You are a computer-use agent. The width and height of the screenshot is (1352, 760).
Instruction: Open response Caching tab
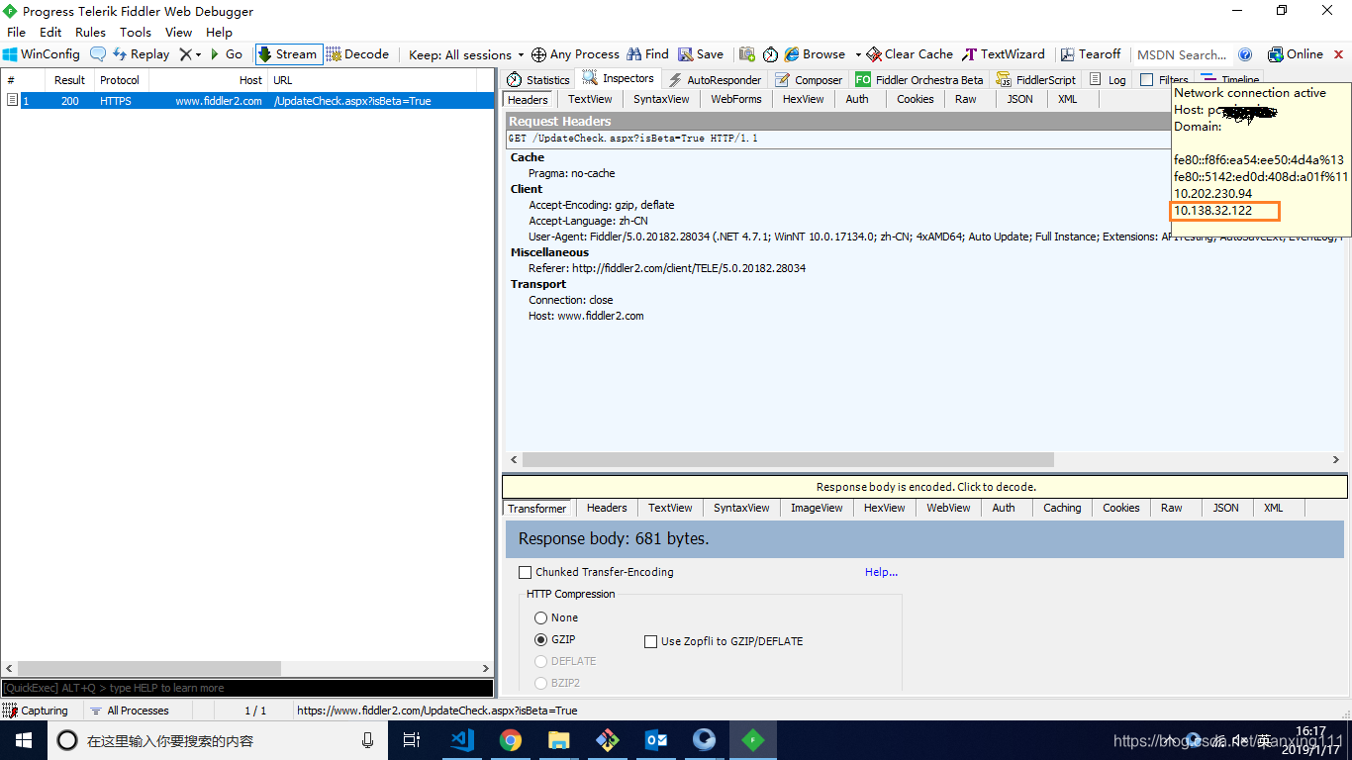[x=1062, y=508]
